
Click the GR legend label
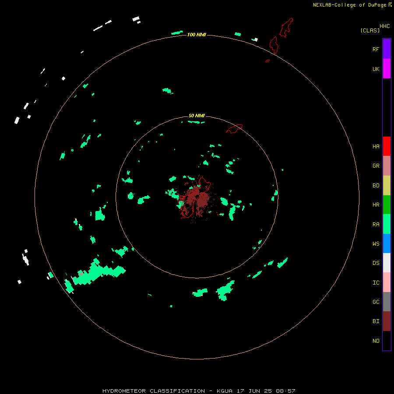point(376,166)
